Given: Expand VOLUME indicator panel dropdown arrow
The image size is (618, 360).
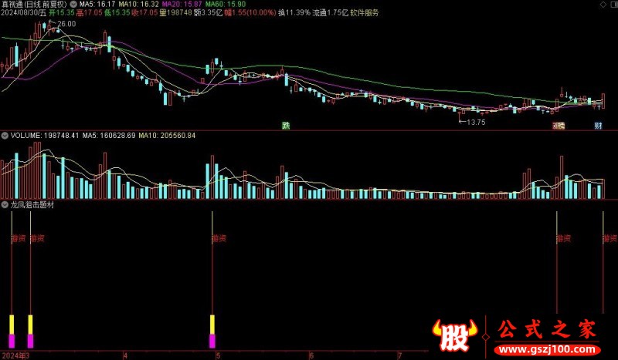Looking at the screenshot, I should 5,136.
